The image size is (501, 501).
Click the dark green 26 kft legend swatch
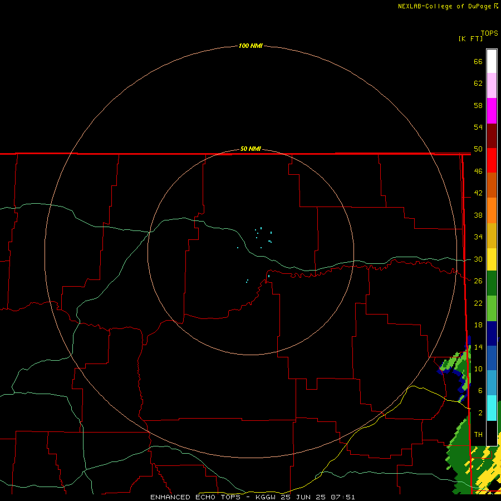tap(492, 283)
